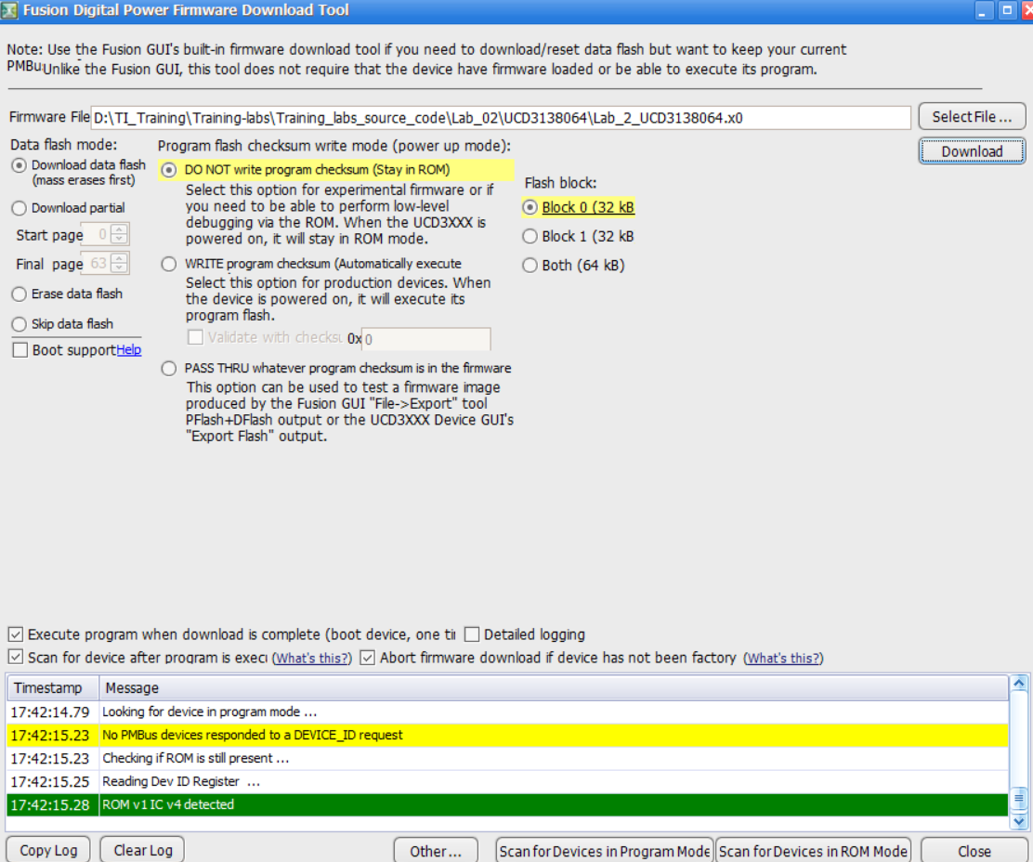Click the Start page number field
Image resolution: width=1033 pixels, height=862 pixels.
97,234
